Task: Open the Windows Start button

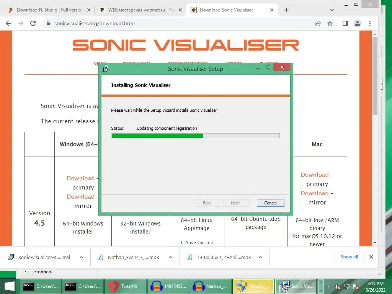Action: (x=9, y=286)
